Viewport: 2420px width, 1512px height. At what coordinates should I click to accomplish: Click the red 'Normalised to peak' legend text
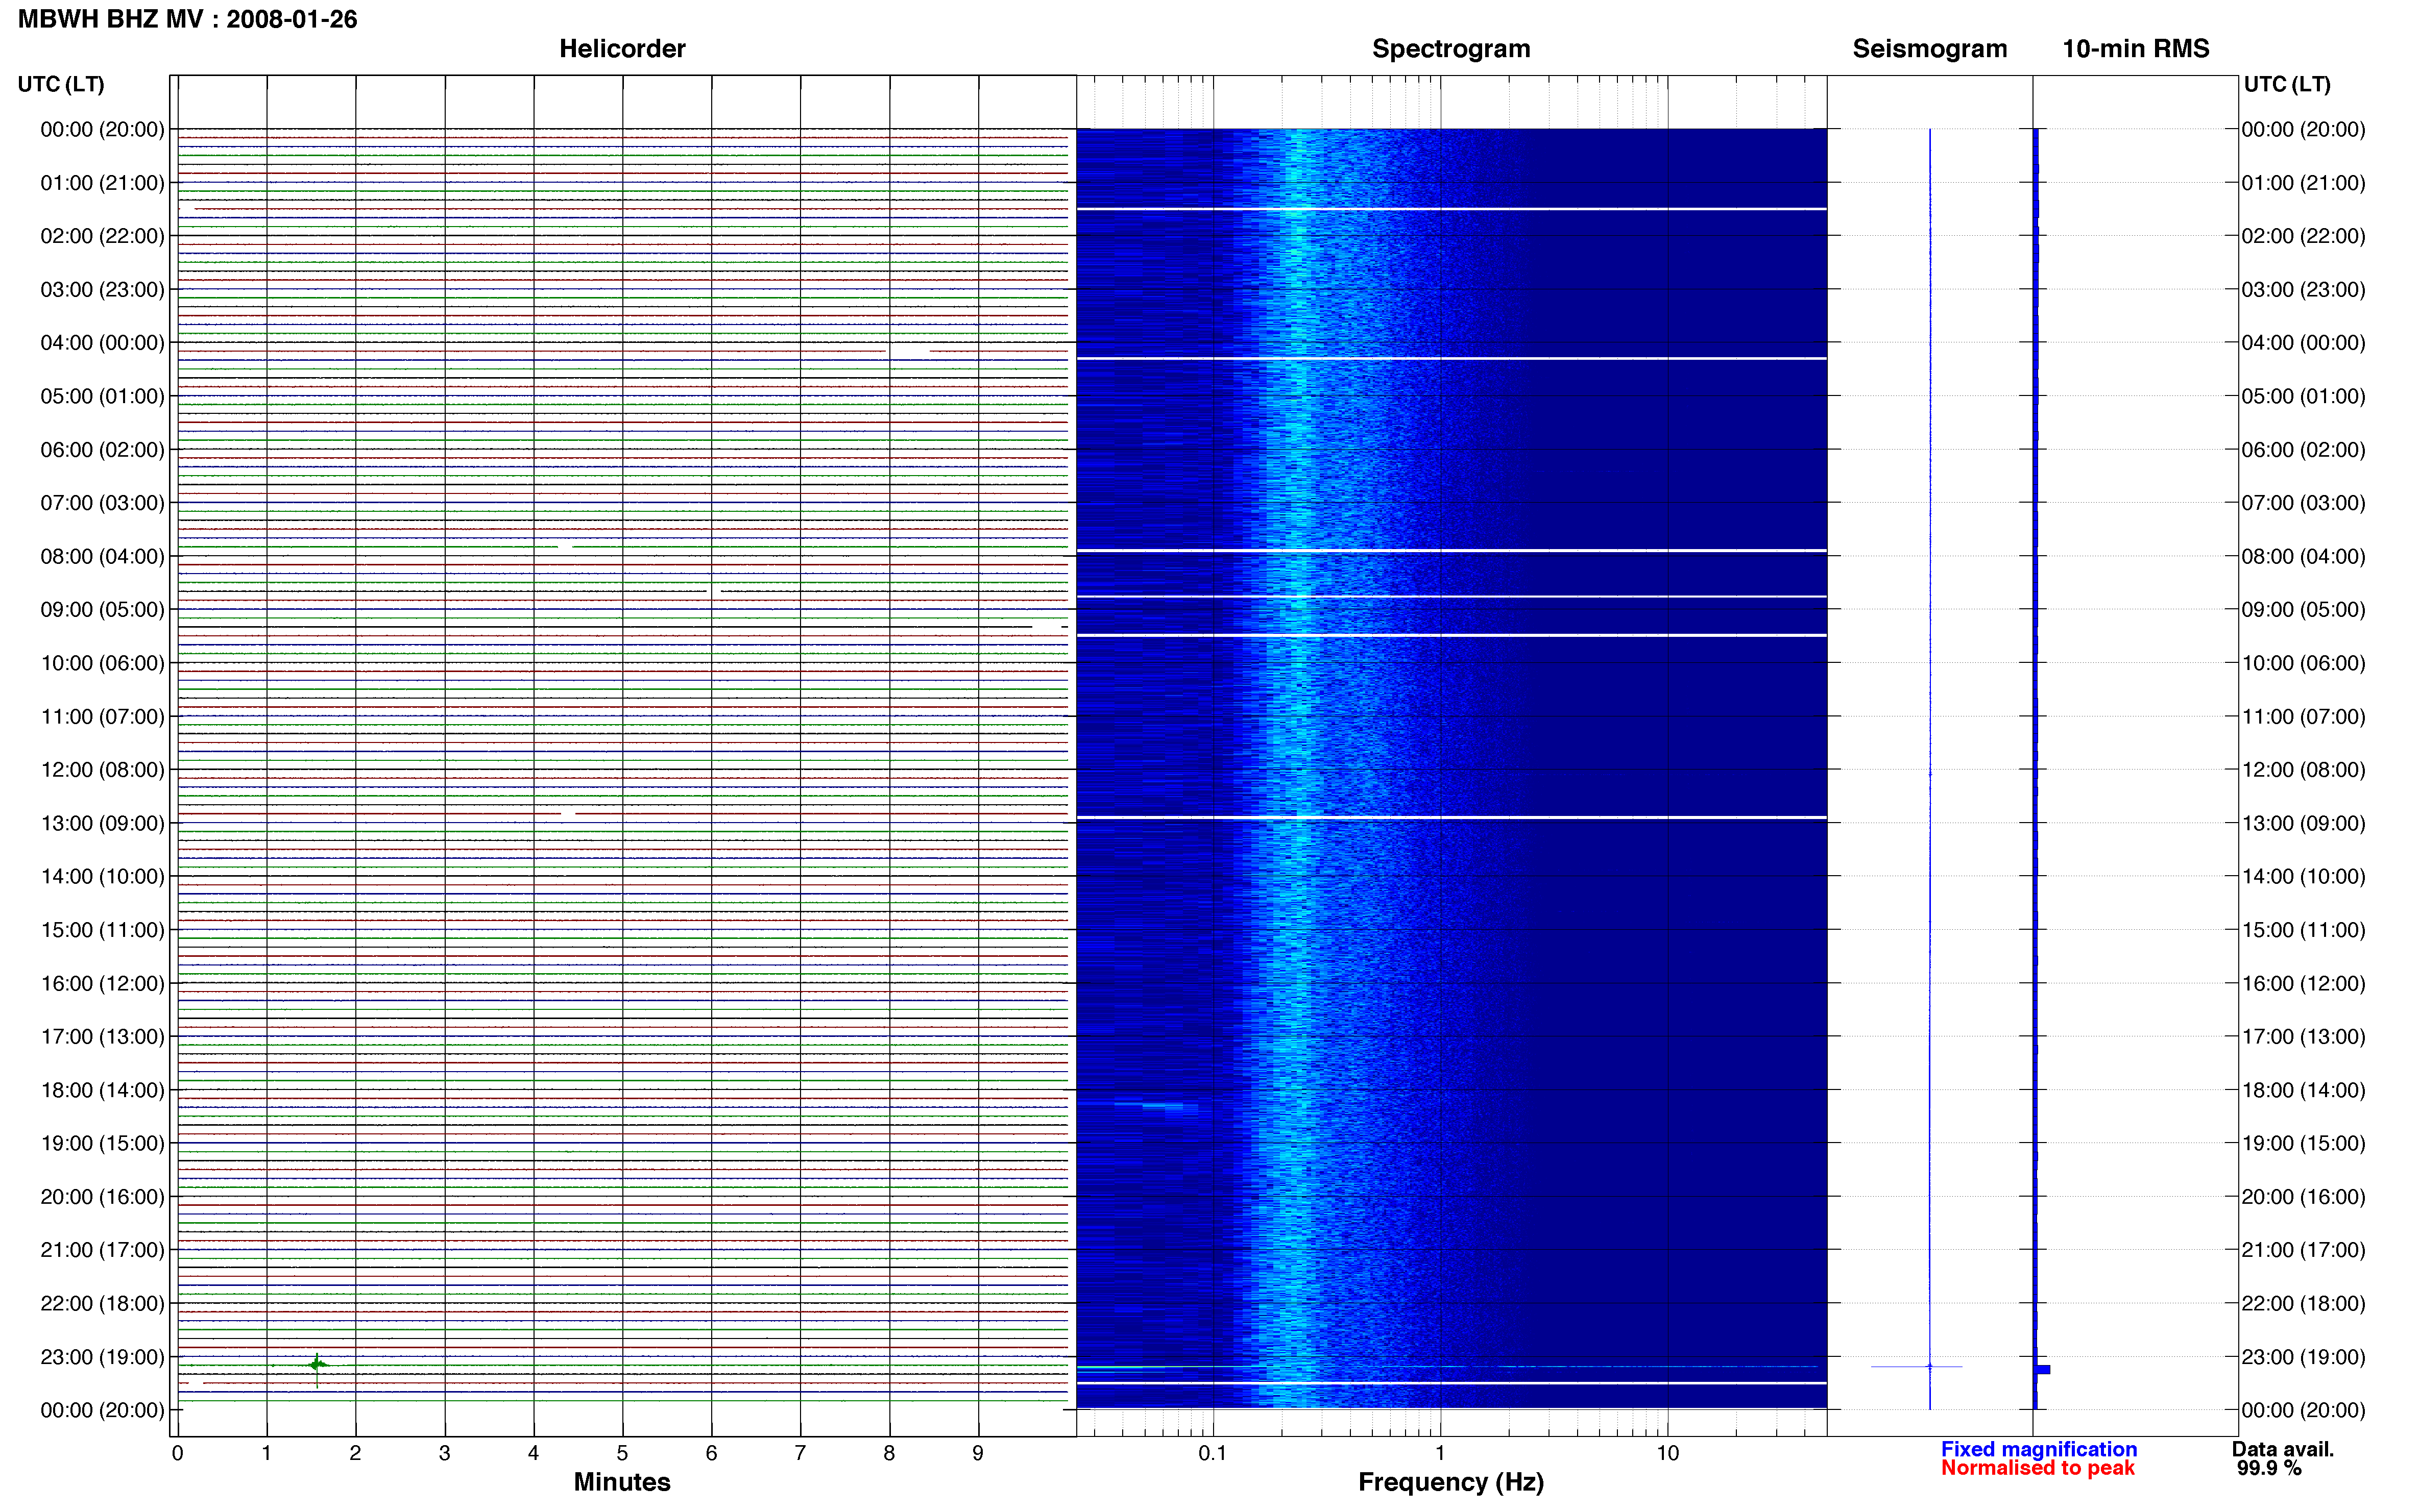point(2038,1468)
